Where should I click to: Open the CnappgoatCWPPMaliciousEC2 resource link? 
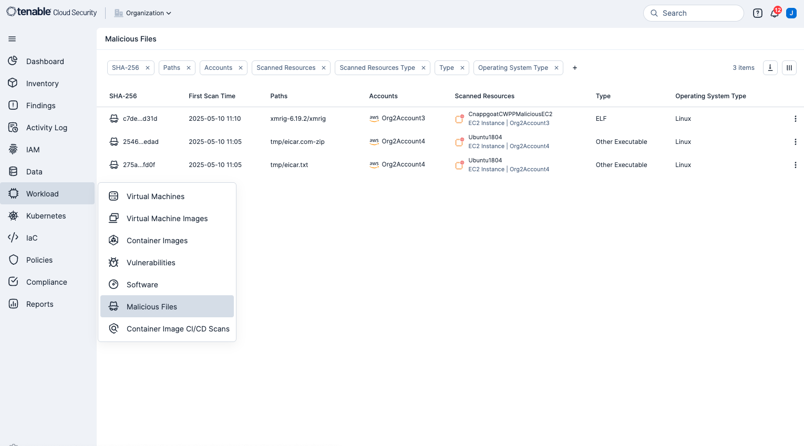(510, 114)
